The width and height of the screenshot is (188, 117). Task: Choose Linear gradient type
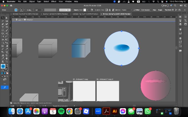[x=107, y=10]
